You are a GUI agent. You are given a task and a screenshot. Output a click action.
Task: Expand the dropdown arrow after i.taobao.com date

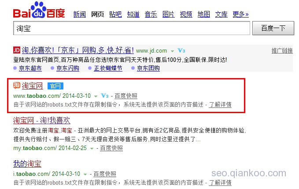pyautogui.click(x=85, y=174)
